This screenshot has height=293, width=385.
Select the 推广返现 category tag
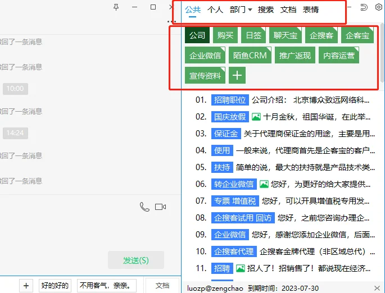pyautogui.click(x=295, y=55)
